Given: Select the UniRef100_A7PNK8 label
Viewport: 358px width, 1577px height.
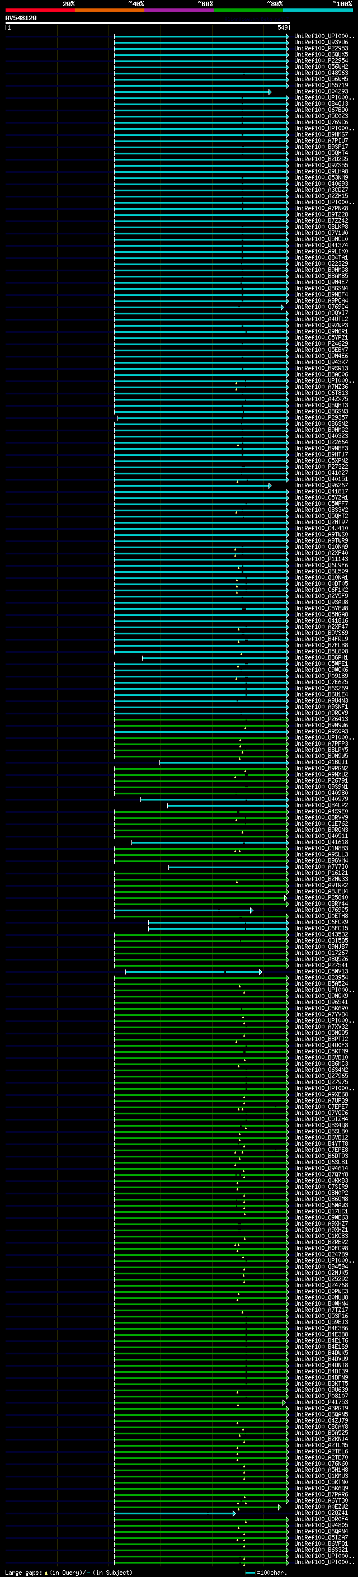Looking at the screenshot, I should click(321, 208).
